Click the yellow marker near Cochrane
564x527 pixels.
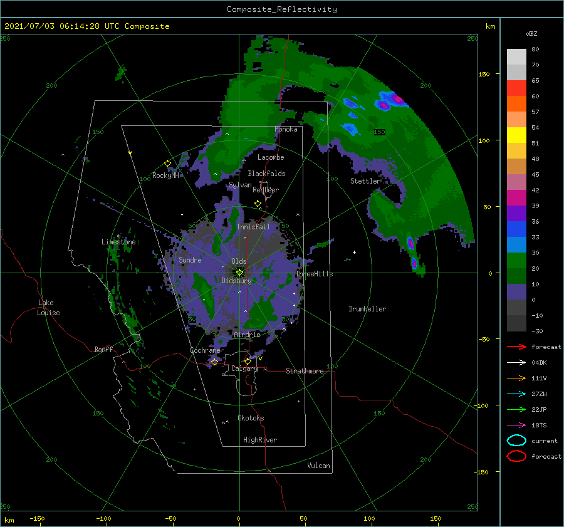pyautogui.click(x=214, y=362)
